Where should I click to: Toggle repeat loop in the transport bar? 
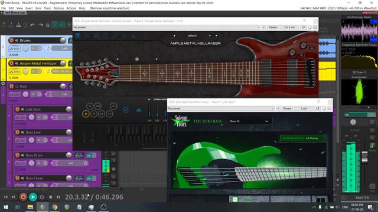(x=42, y=197)
